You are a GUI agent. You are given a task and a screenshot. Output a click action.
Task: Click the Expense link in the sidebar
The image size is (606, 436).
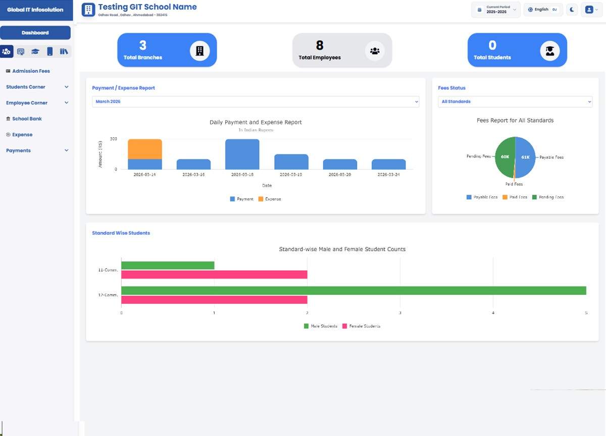(x=23, y=134)
